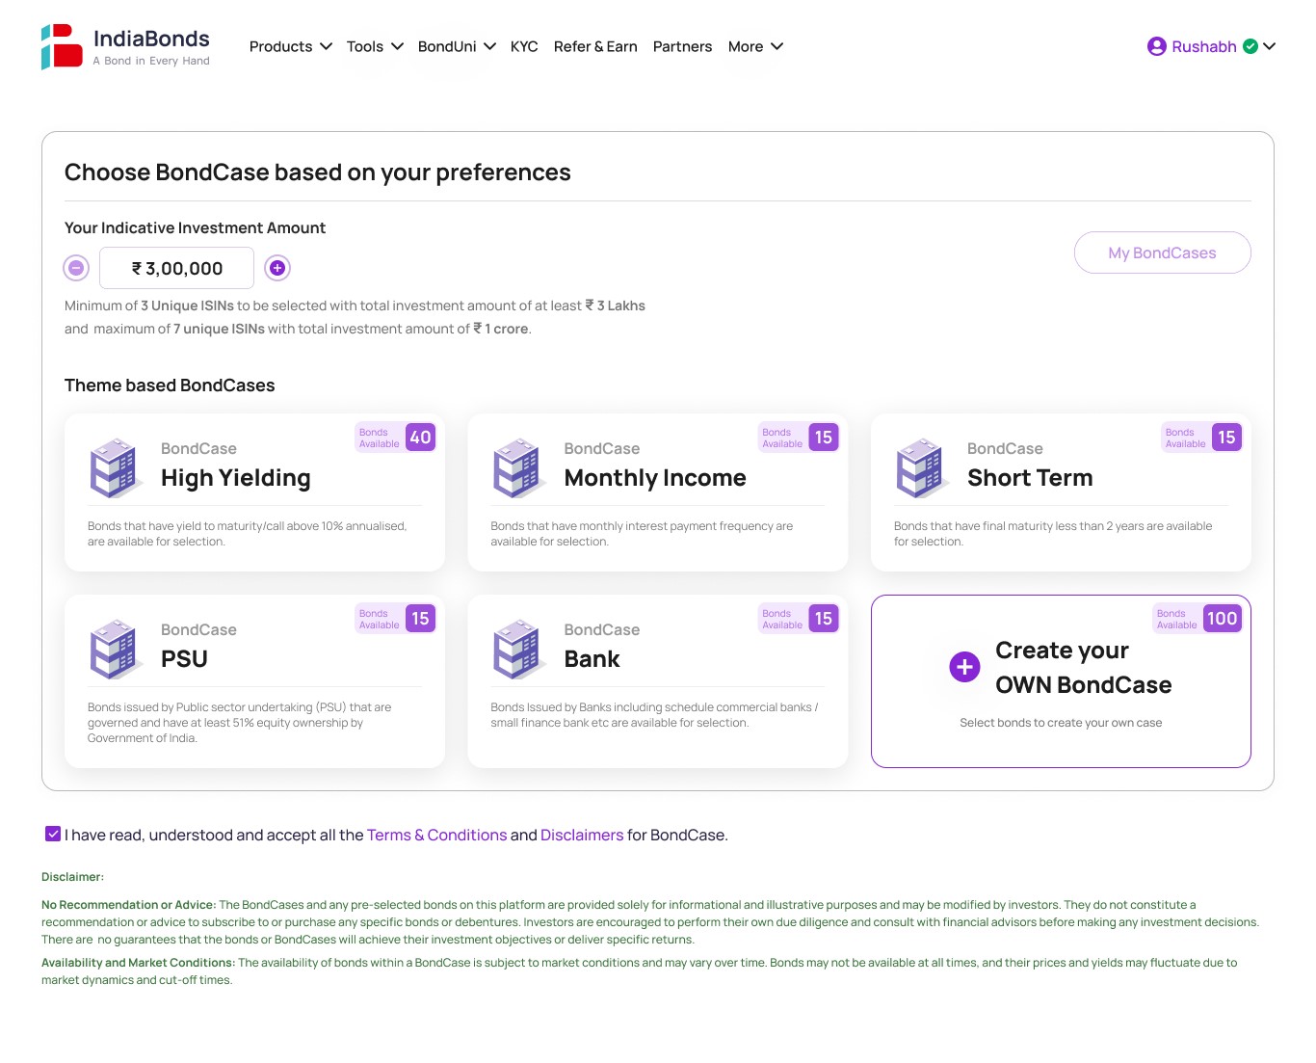1316x1063 pixels.
Task: Click the PSU BondCase building icon
Action: [118, 649]
